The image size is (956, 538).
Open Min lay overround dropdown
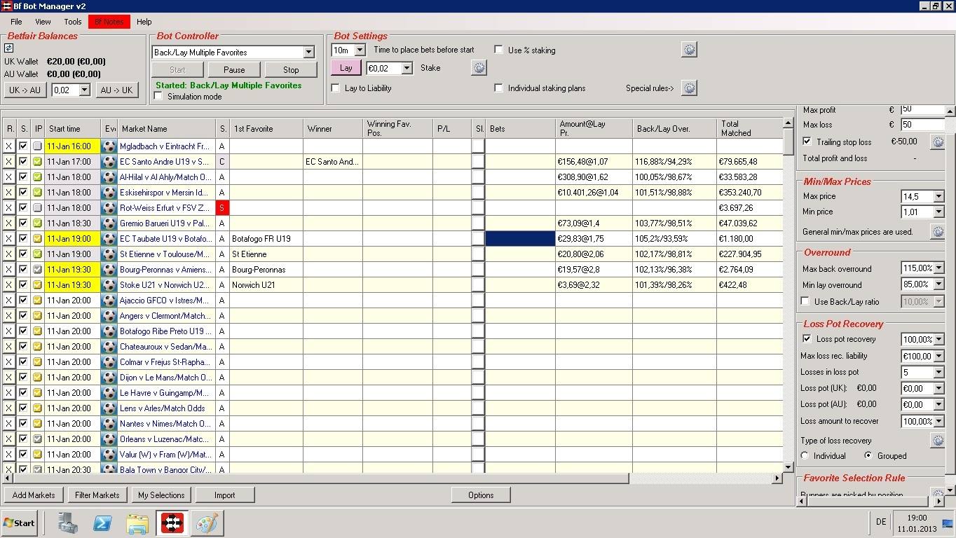(938, 284)
